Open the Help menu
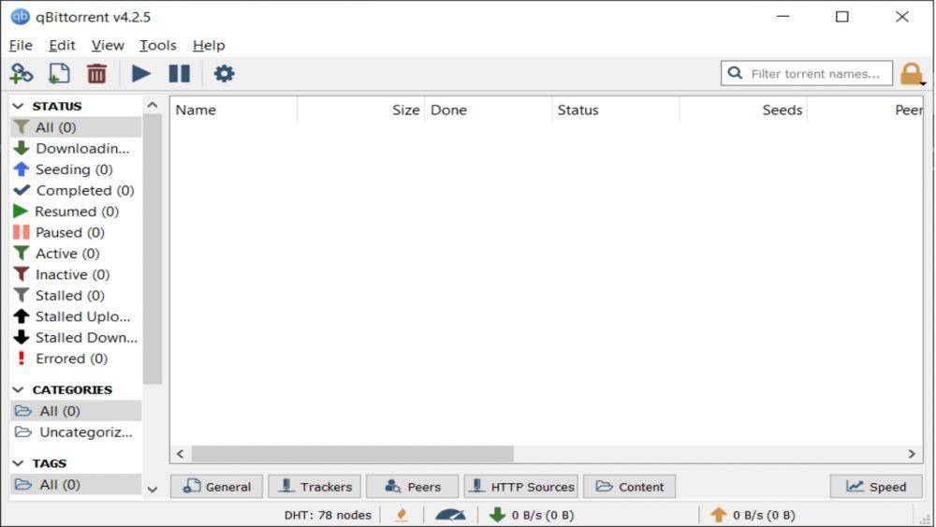This screenshot has height=527, width=936. [209, 45]
